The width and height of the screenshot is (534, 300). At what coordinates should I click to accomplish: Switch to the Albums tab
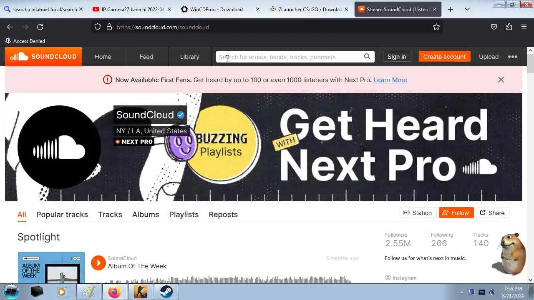point(146,215)
